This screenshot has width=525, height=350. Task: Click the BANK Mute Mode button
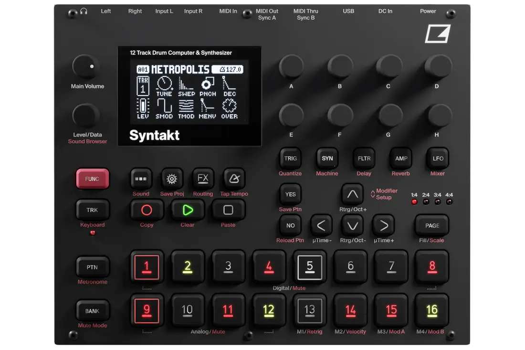click(92, 311)
